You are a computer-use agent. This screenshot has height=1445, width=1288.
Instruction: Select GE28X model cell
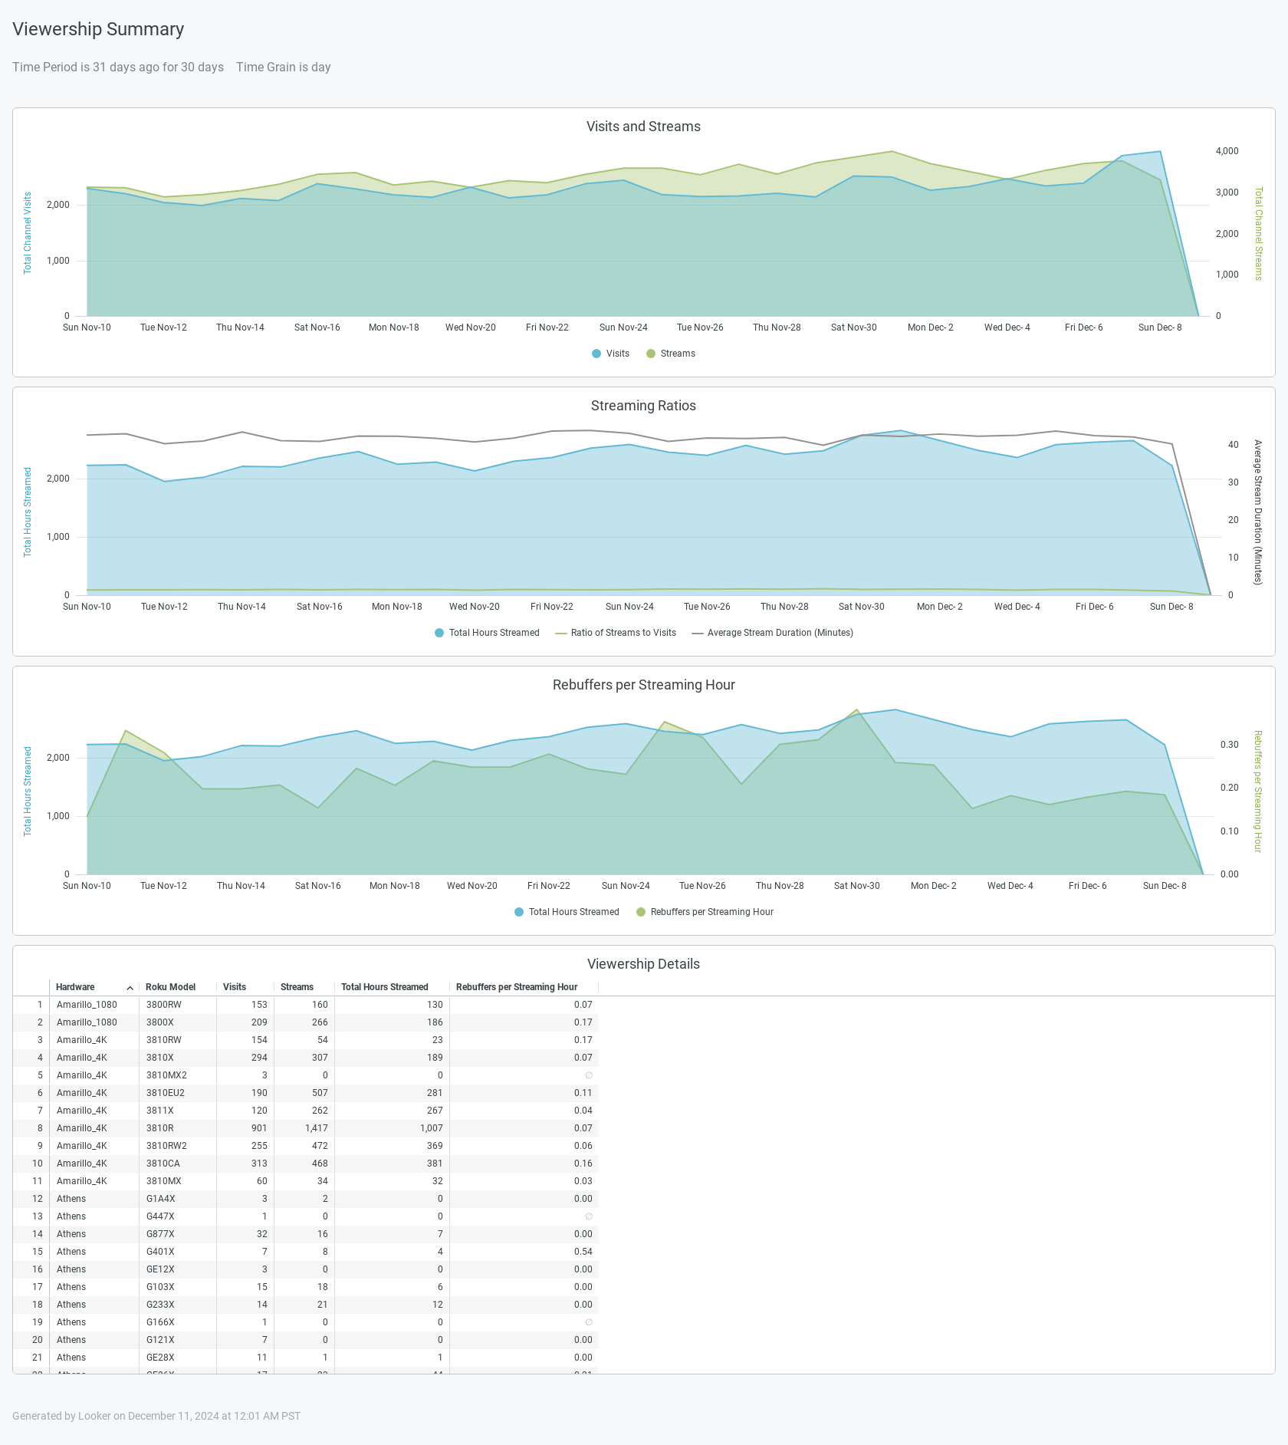point(160,1358)
